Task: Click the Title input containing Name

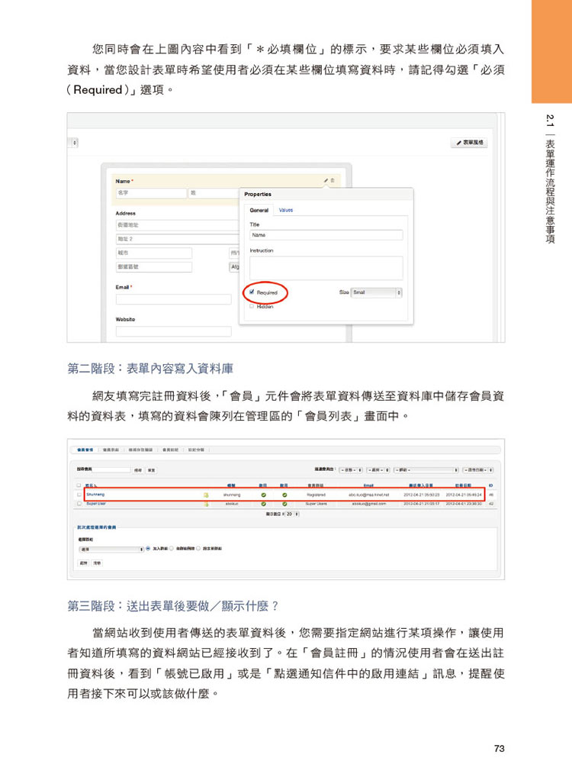Action: tap(326, 235)
